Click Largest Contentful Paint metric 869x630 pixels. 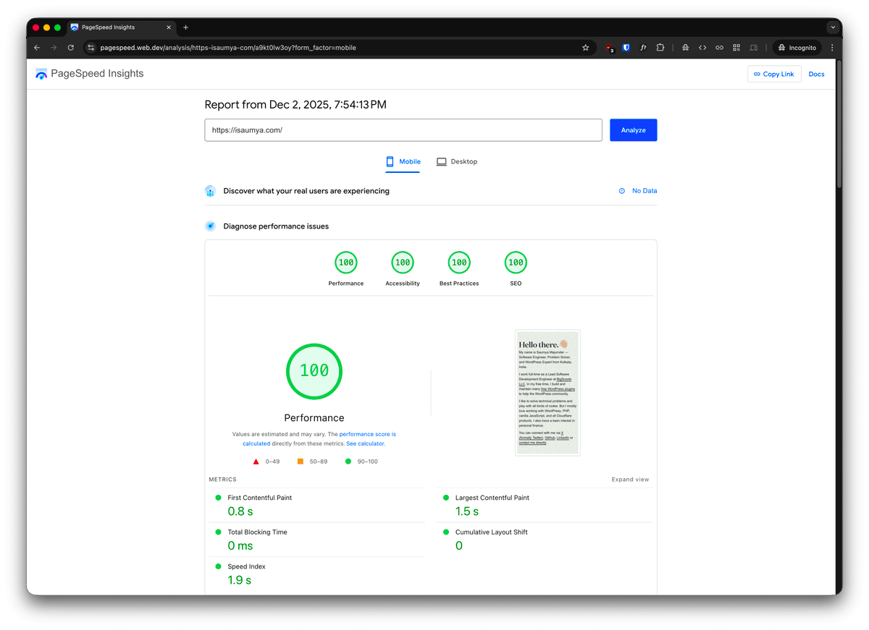pos(492,498)
